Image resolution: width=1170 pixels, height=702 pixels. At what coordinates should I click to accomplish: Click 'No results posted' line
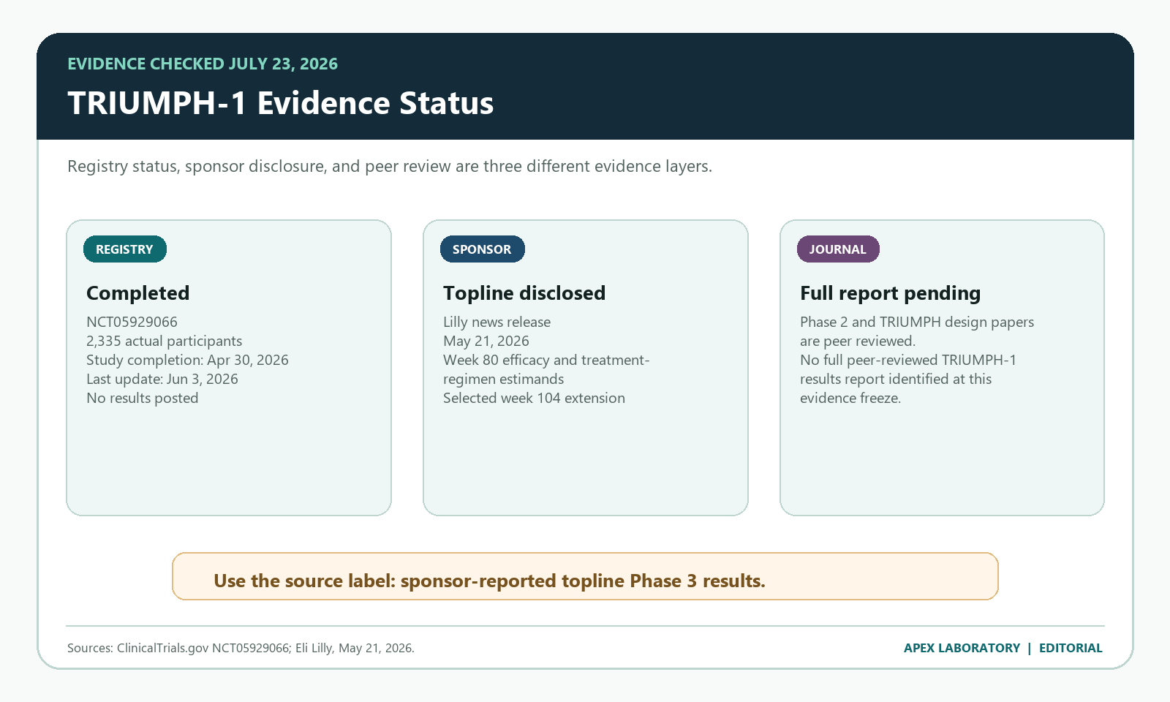(143, 398)
